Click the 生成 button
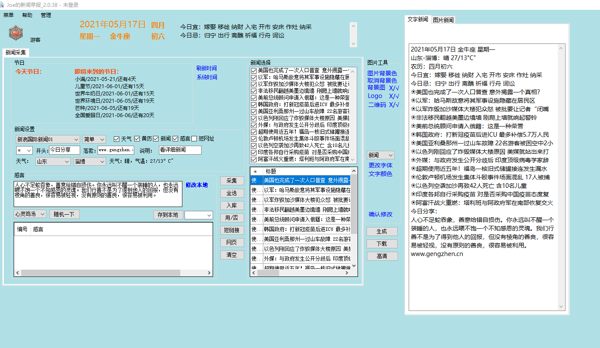This screenshot has width=600, height=348. coord(382,231)
